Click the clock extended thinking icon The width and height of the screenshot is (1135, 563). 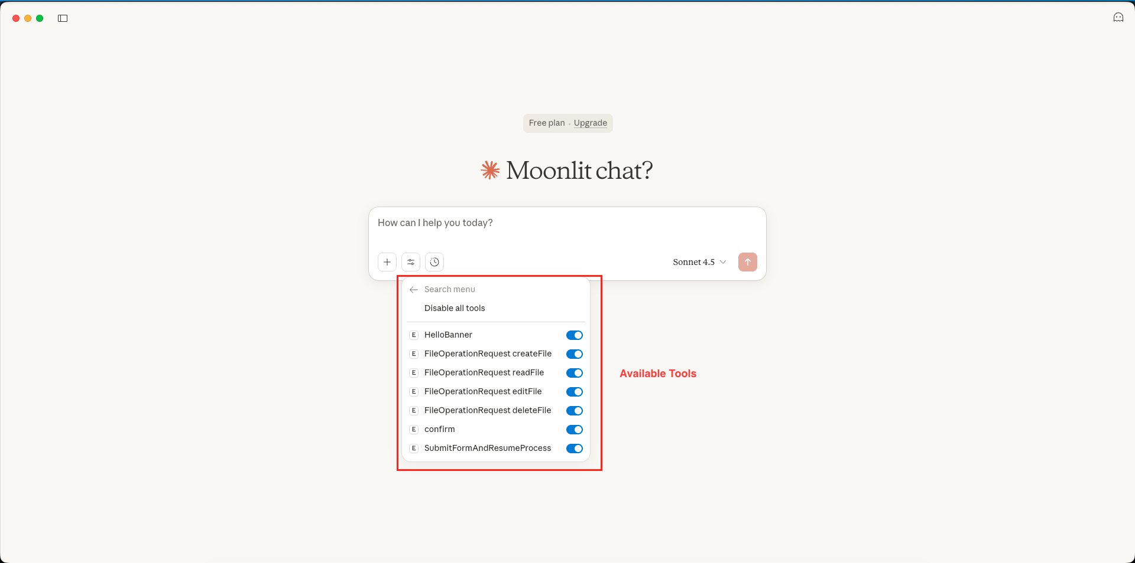coord(434,262)
